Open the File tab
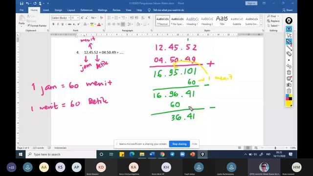 click(x=22, y=10)
